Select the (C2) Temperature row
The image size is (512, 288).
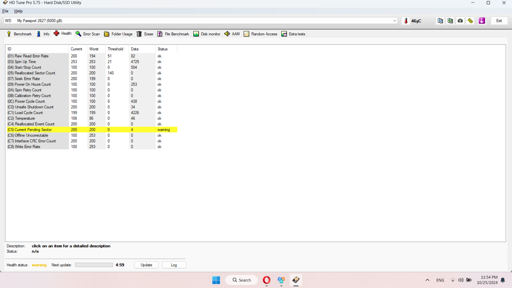point(92,118)
